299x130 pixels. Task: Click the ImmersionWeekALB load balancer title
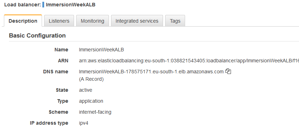click(70, 5)
